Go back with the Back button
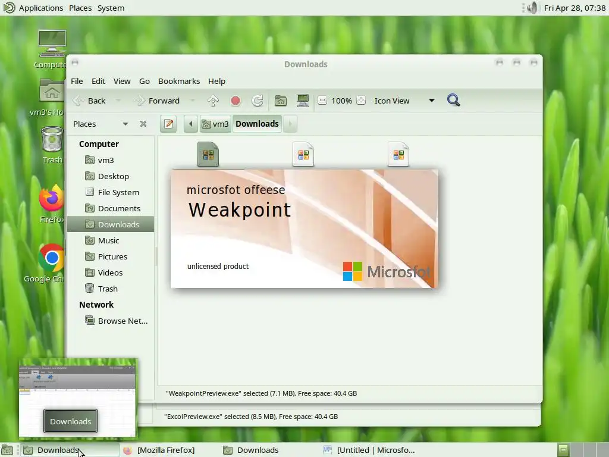 click(89, 101)
